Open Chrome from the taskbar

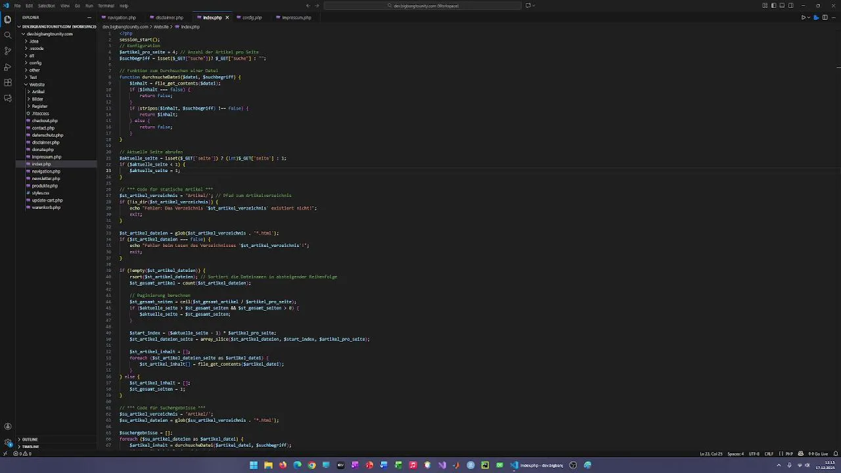click(311, 465)
